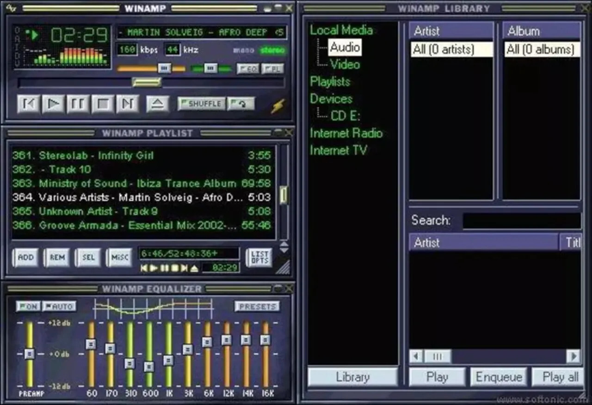Turn ON the equalizer with the ON button
Screen dimensions: 592x405
28,306
